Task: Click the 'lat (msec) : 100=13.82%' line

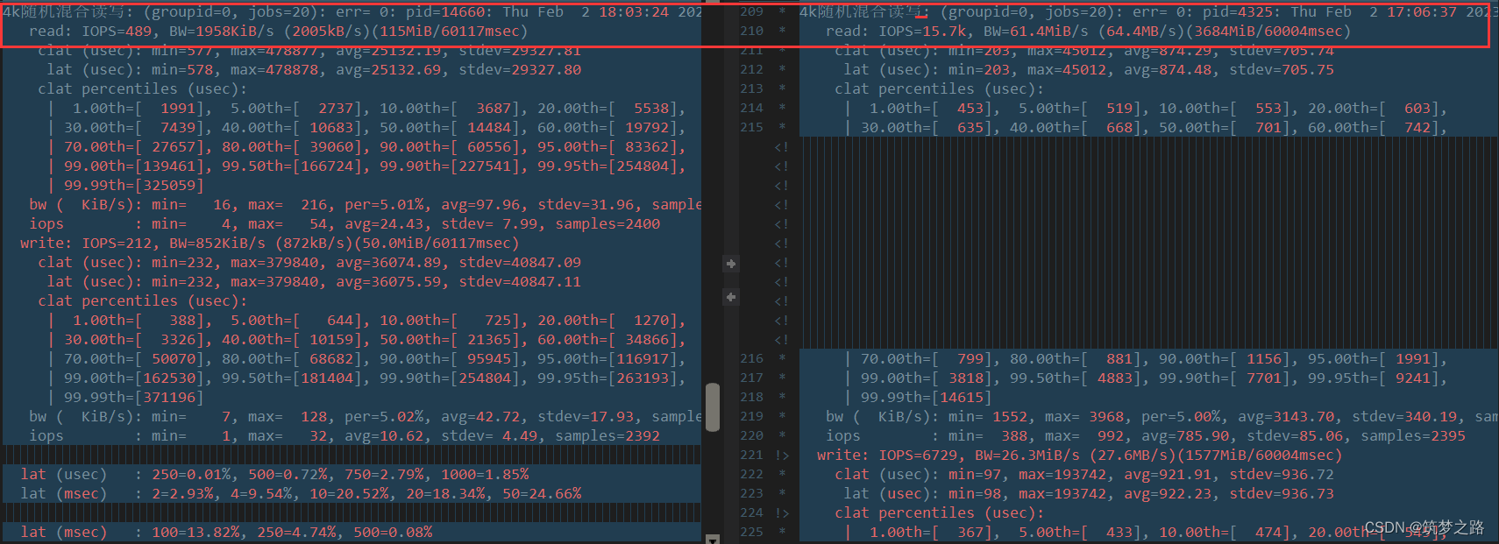Action: click(226, 533)
